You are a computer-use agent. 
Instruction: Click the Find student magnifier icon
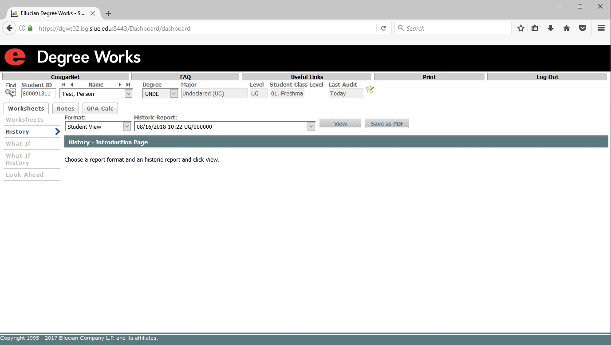coord(11,93)
